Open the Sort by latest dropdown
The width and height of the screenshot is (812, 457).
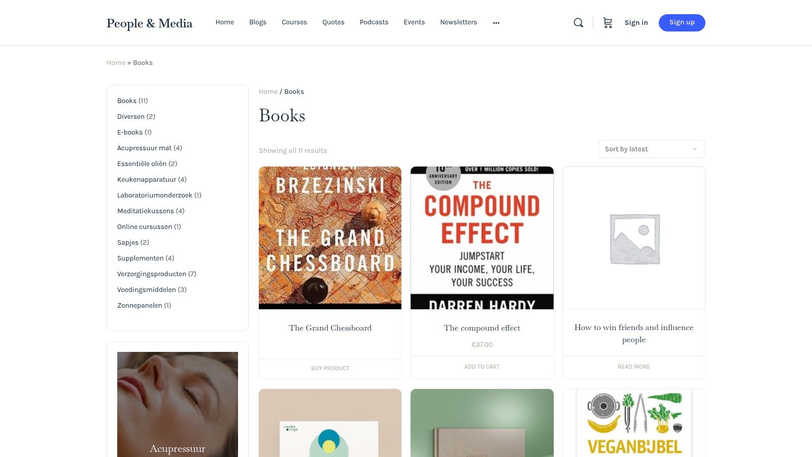coord(652,149)
